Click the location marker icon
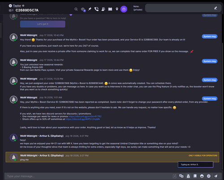The image size is (224, 180). tap(117, 9)
